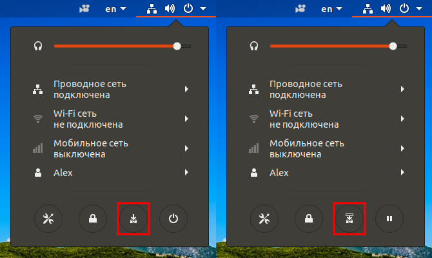This screenshot has height=258, width=432.
Task: Click the left top bar volume speaker icon
Action: [x=170, y=8]
